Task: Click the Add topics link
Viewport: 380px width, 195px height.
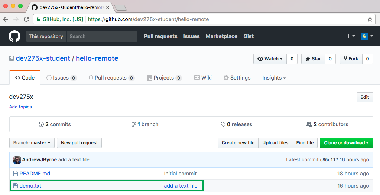Action: pos(20,107)
